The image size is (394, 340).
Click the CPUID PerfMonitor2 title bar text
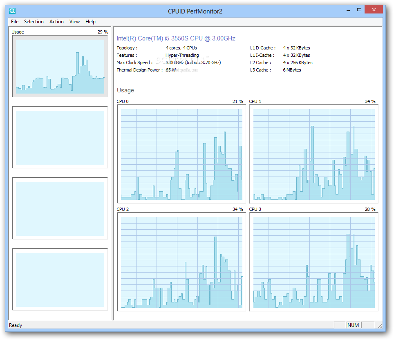coord(195,11)
